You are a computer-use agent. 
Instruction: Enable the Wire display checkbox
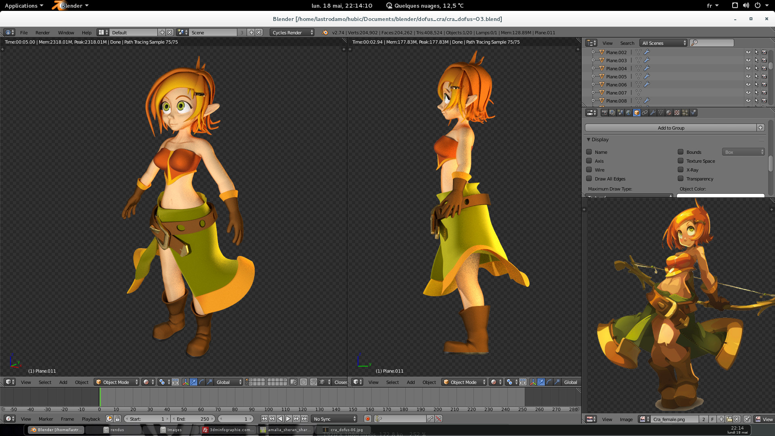click(x=589, y=170)
